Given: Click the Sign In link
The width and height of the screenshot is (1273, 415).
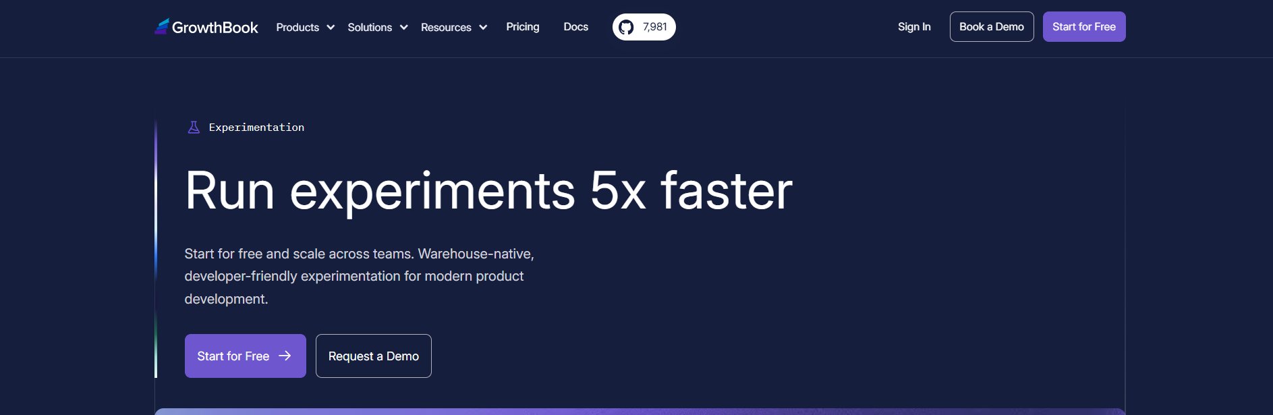Looking at the screenshot, I should pos(914,27).
